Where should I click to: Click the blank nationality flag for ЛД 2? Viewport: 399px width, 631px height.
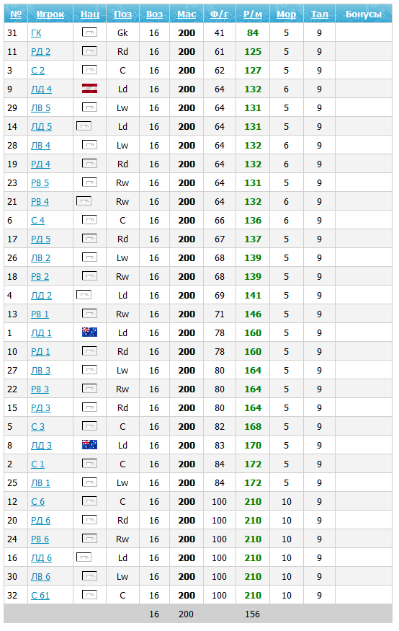(x=84, y=295)
